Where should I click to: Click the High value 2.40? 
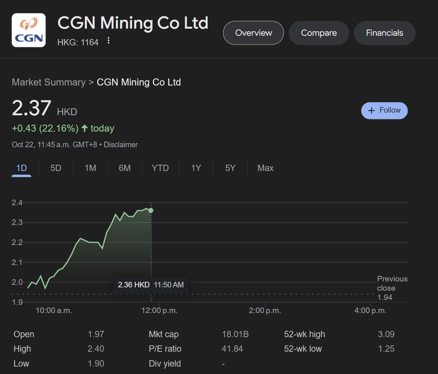point(96,349)
